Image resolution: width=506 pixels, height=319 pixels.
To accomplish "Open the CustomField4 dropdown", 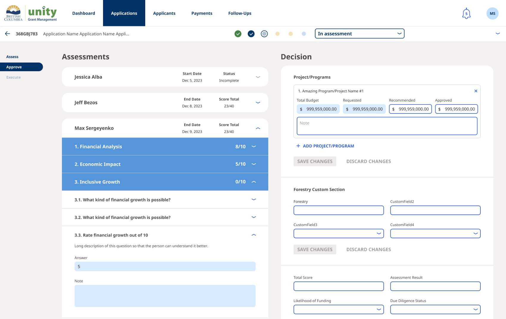I will pos(435,234).
